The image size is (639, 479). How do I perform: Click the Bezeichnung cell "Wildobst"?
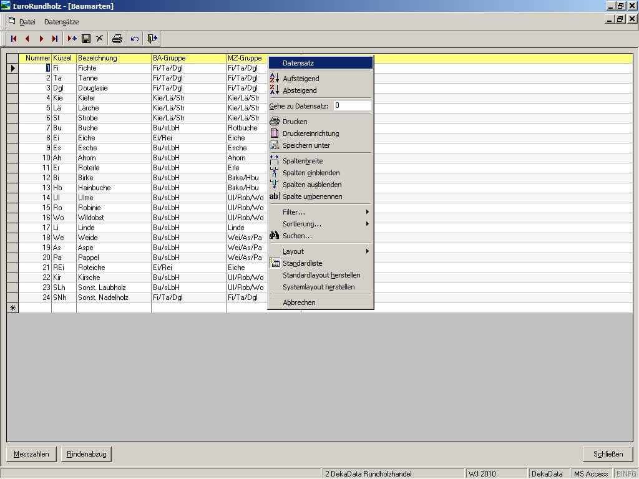(x=114, y=218)
